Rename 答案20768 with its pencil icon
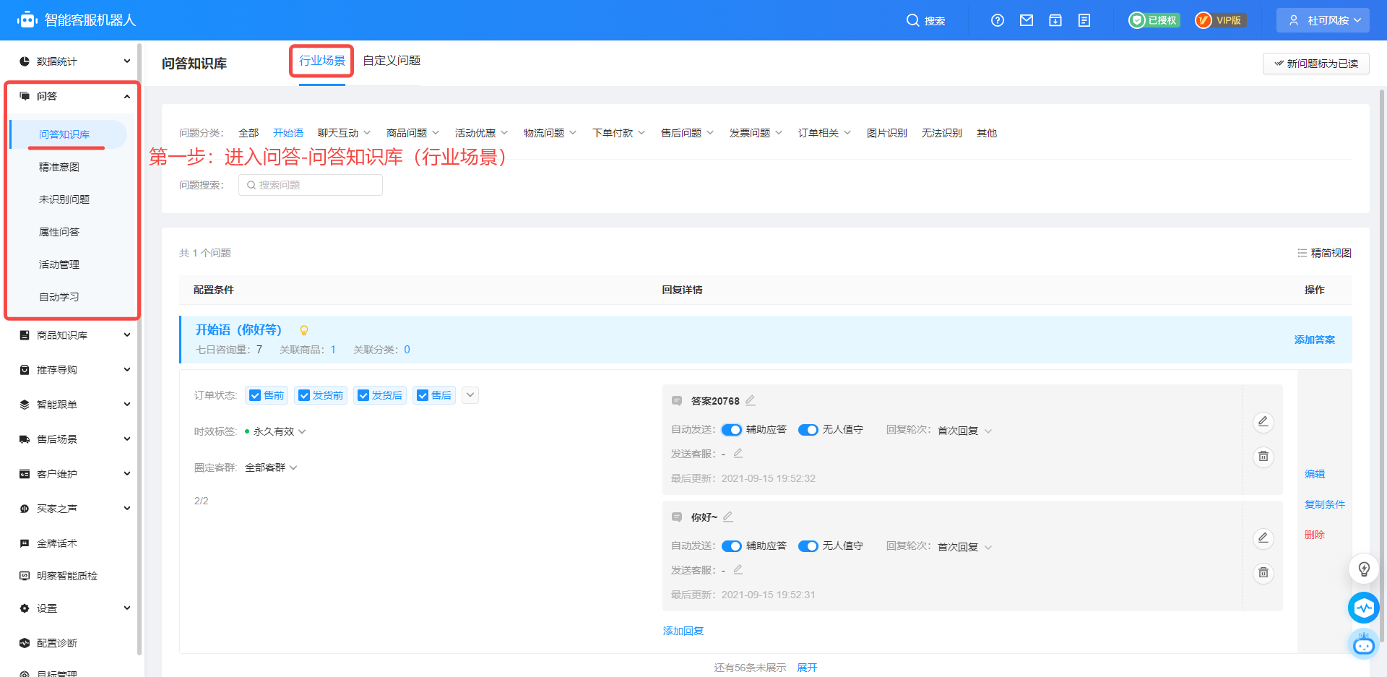1387x677 pixels. pyautogui.click(x=751, y=400)
